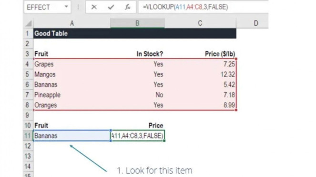Click the Yes cell in Bananas row 6
The height and width of the screenshot is (177, 316).
pos(137,85)
